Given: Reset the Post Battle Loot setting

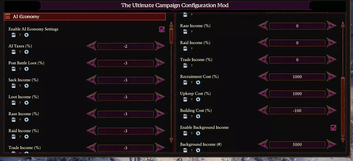Looking at the screenshot, I should pyautogui.click(x=27, y=69).
